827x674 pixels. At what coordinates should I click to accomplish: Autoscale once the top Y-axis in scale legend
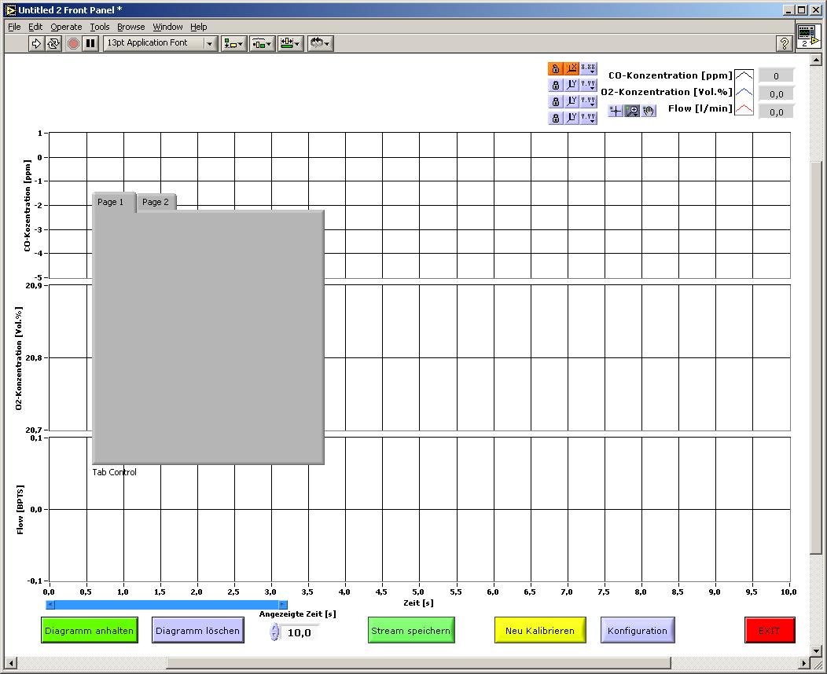[572, 84]
